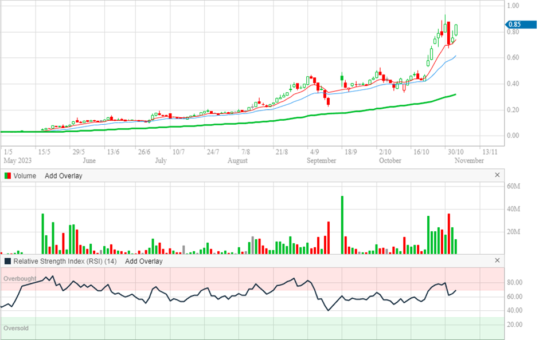Click the 30/10 date axis marker
Viewport: 539px width, 340px height.
[456, 152]
